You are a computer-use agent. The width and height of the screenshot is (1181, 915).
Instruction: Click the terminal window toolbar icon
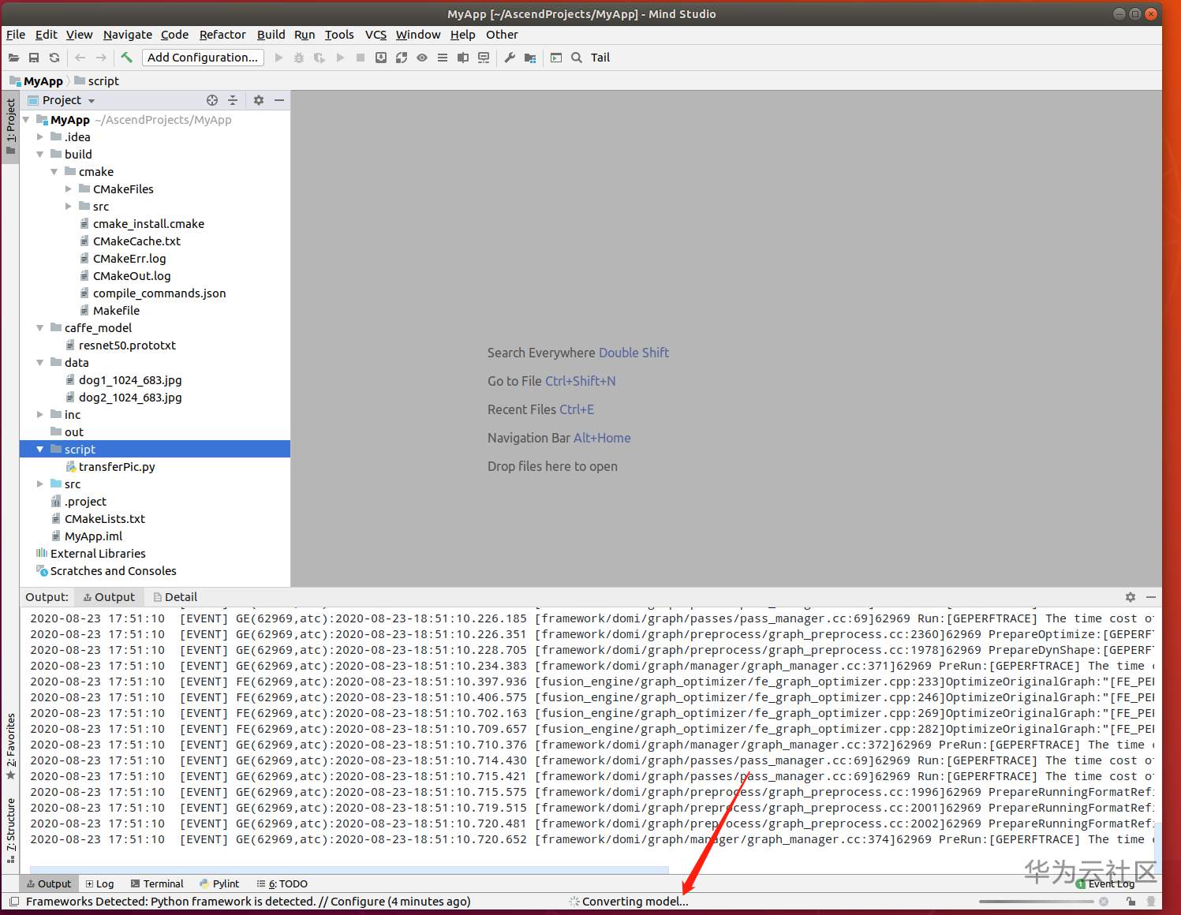(x=556, y=58)
